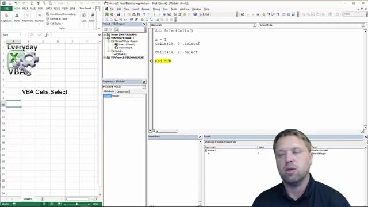The width and height of the screenshot is (368, 207).
Task: Collapse VBAProject (Book1) tree node
Action: pyautogui.click(x=105, y=38)
